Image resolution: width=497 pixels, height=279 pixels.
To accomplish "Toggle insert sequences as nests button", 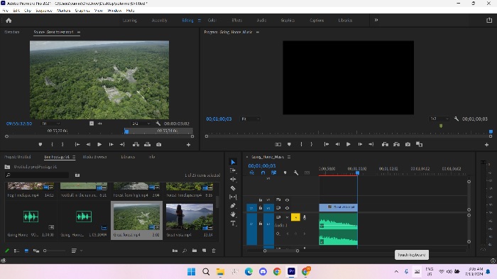I will pyautogui.click(x=251, y=173).
